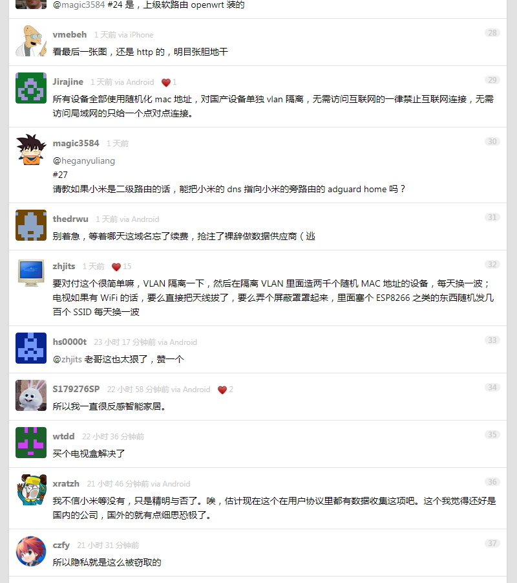This screenshot has width=517, height=583.
Task: Open magic3584's spiky-haired anime avatar
Action: pyautogui.click(x=31, y=149)
